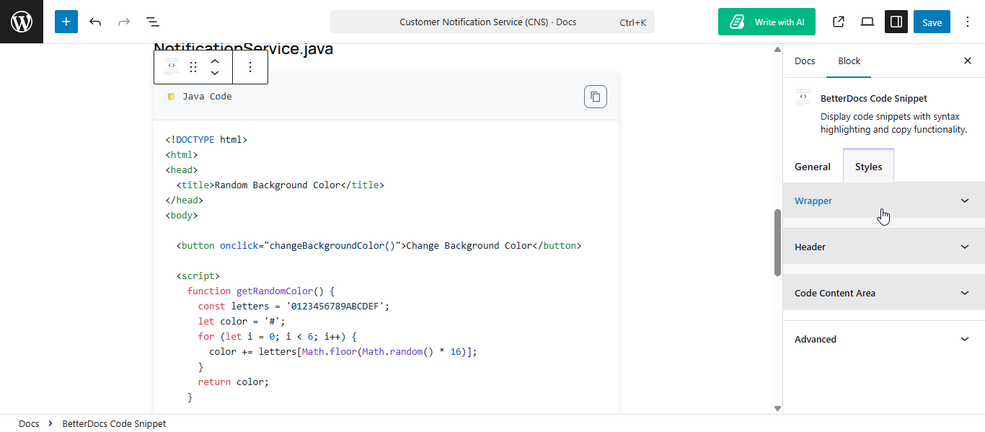The width and height of the screenshot is (985, 432).
Task: Click the scrollbar down arrow
Action: click(x=777, y=408)
